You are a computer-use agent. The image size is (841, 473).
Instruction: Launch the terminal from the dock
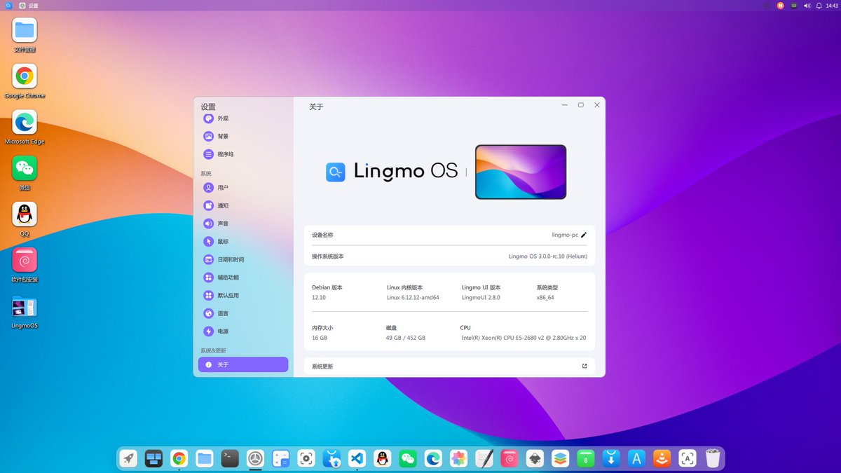click(230, 459)
